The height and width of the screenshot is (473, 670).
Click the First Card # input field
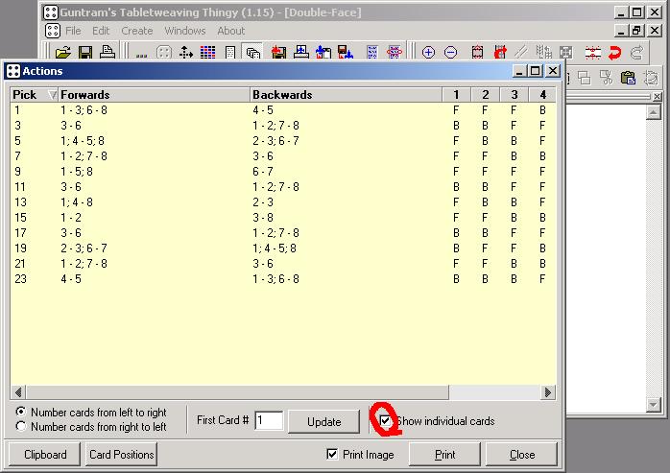269,420
